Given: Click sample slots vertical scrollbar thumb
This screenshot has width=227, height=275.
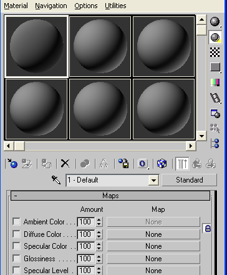Looking at the screenshot, I should pos(201,30).
